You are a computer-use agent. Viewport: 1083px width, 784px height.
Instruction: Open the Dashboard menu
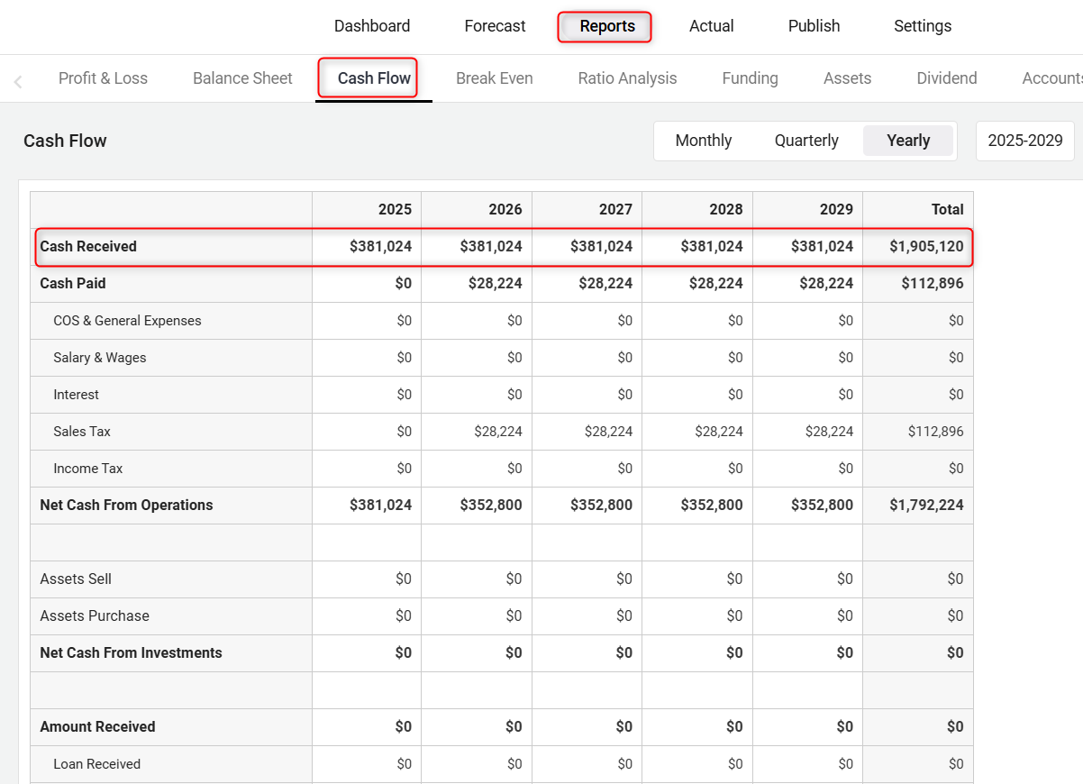[x=372, y=26]
